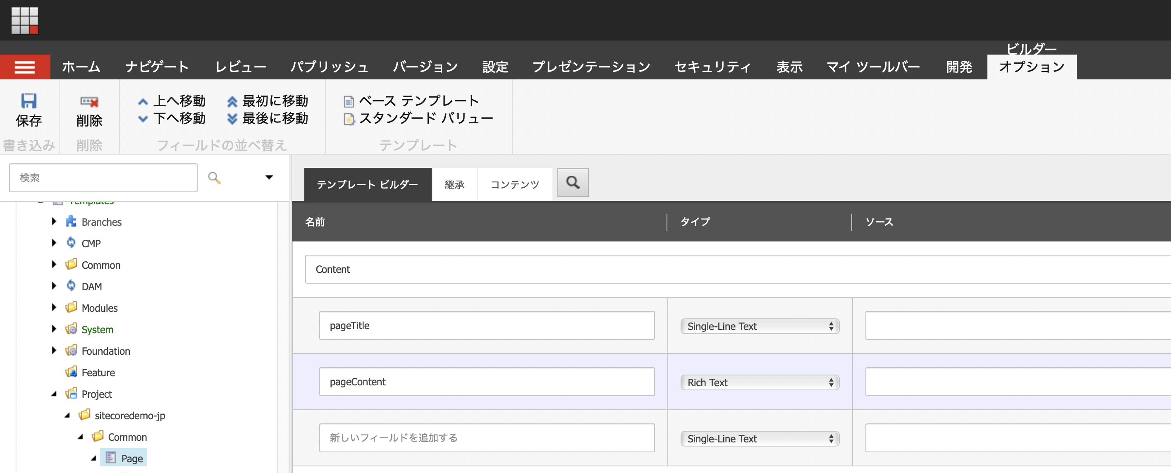
Task: Select the CMP tree icon
Action: [71, 243]
